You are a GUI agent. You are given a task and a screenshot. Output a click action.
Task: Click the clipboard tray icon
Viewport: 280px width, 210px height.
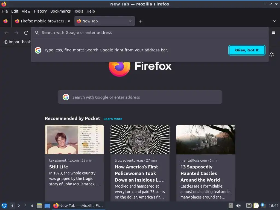pyautogui.click(x=256, y=206)
